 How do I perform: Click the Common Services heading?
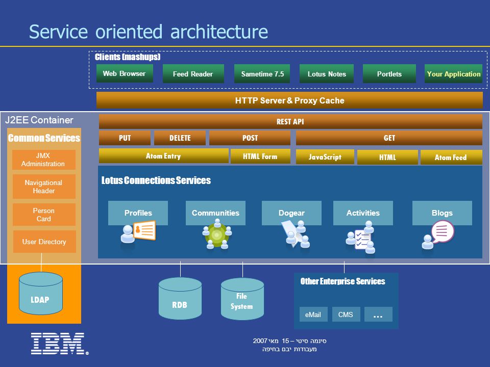click(x=44, y=138)
